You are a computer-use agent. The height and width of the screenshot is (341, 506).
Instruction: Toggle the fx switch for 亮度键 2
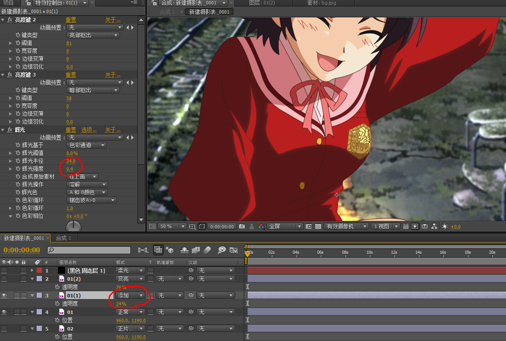pos(10,20)
